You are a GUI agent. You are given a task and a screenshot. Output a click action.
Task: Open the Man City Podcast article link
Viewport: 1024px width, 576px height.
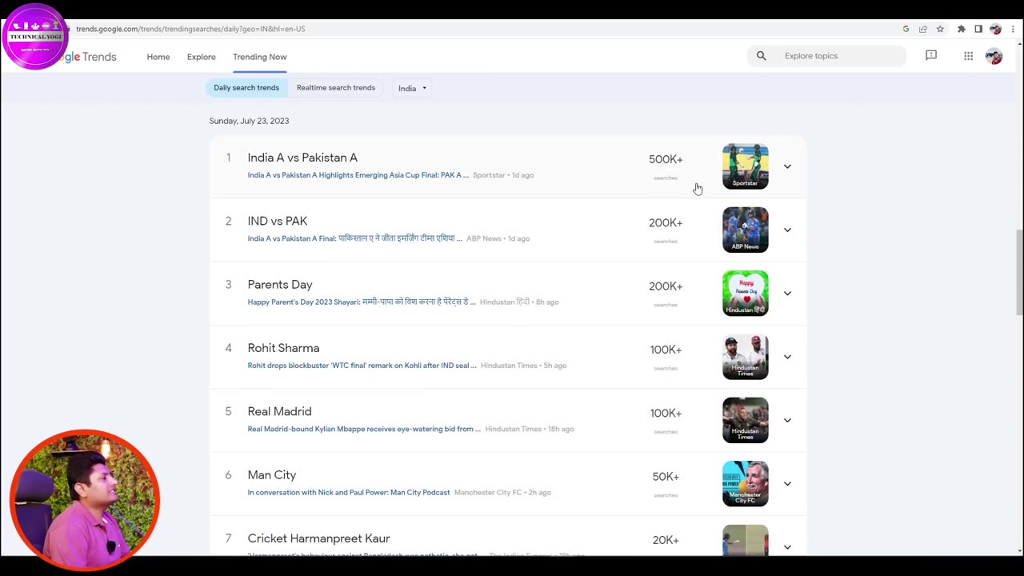(x=349, y=493)
